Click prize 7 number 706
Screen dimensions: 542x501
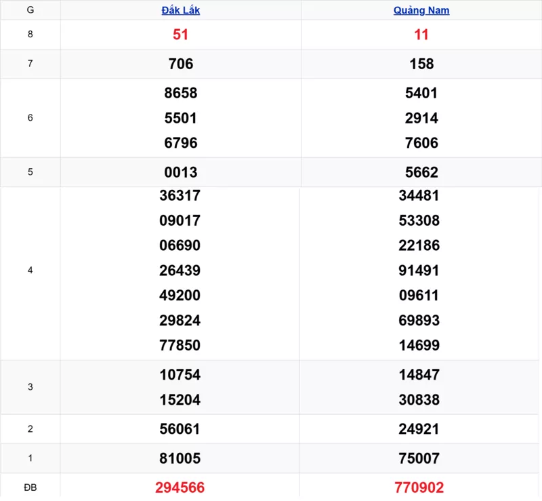(x=180, y=64)
